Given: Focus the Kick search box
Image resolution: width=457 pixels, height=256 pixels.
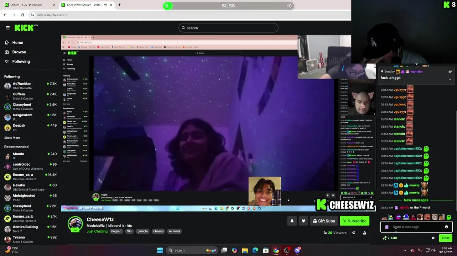Looking at the screenshot, I should pyautogui.click(x=228, y=28).
